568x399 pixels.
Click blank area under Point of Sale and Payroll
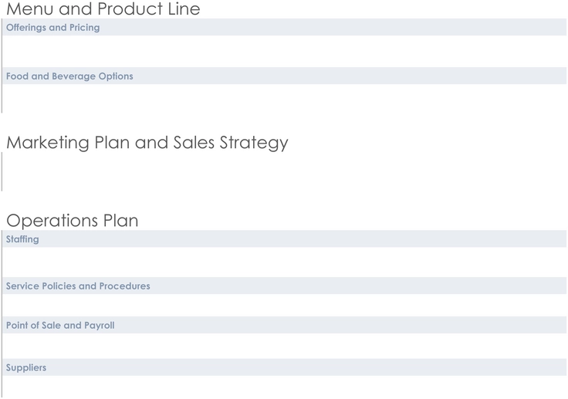(284, 346)
